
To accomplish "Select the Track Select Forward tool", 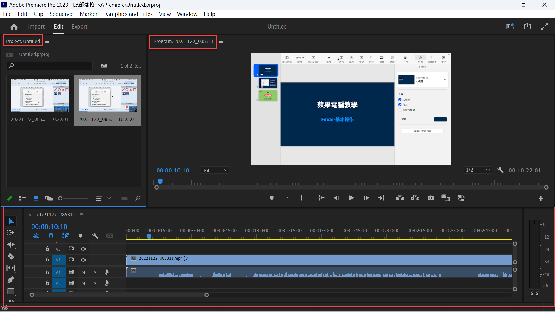I will coord(11,233).
